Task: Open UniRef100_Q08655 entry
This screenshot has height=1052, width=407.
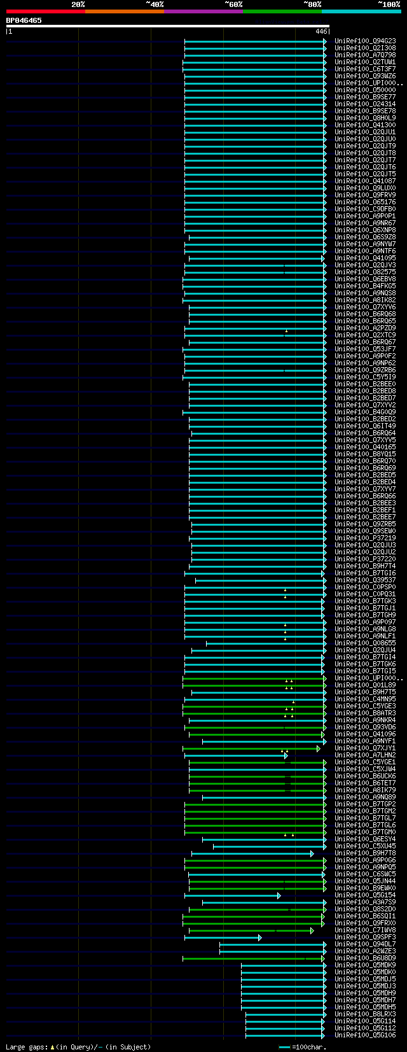Action: 365,643
